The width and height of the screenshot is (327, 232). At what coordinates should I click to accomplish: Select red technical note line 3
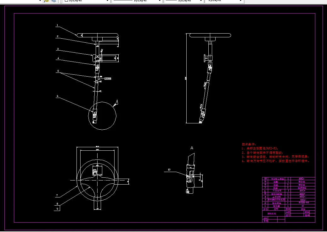point(275,157)
